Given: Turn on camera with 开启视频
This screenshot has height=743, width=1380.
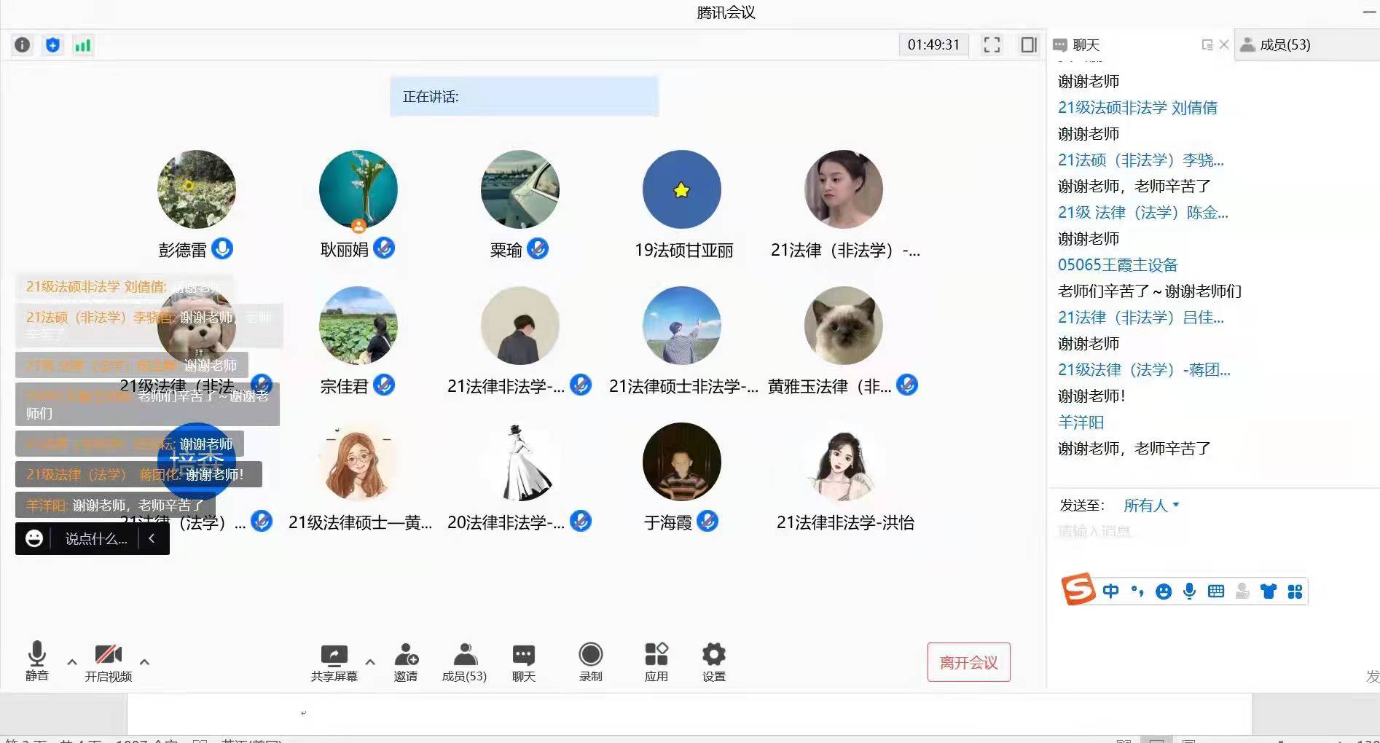Looking at the screenshot, I should 108,662.
